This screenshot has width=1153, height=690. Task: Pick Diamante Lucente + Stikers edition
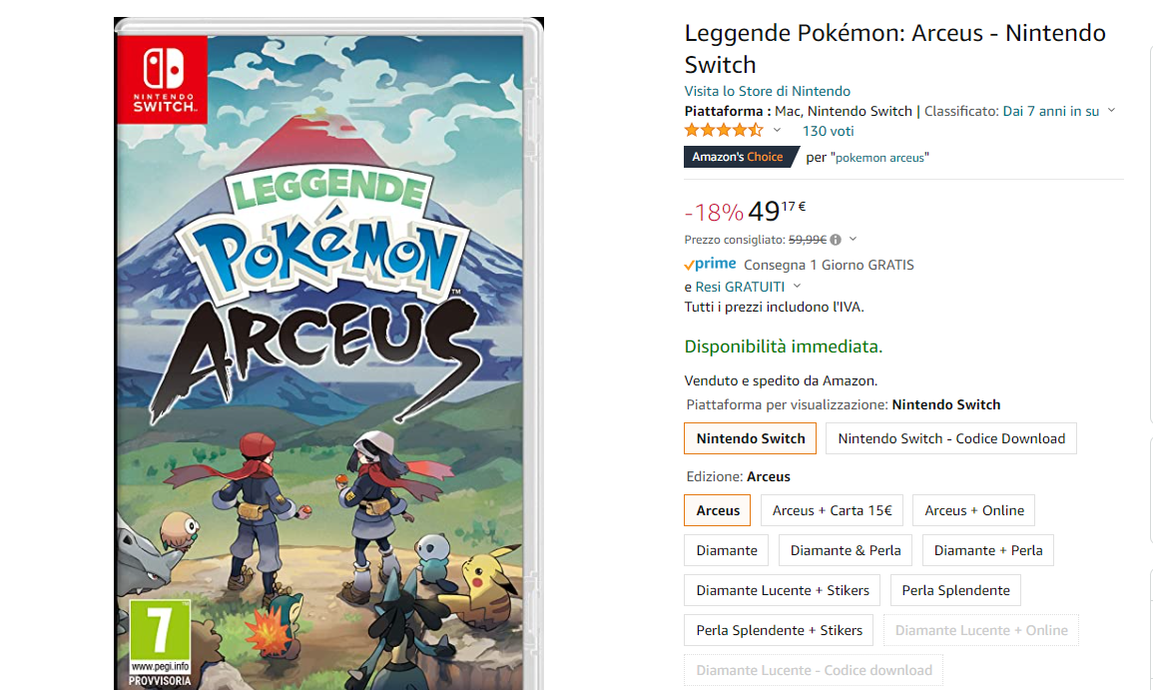(x=783, y=590)
